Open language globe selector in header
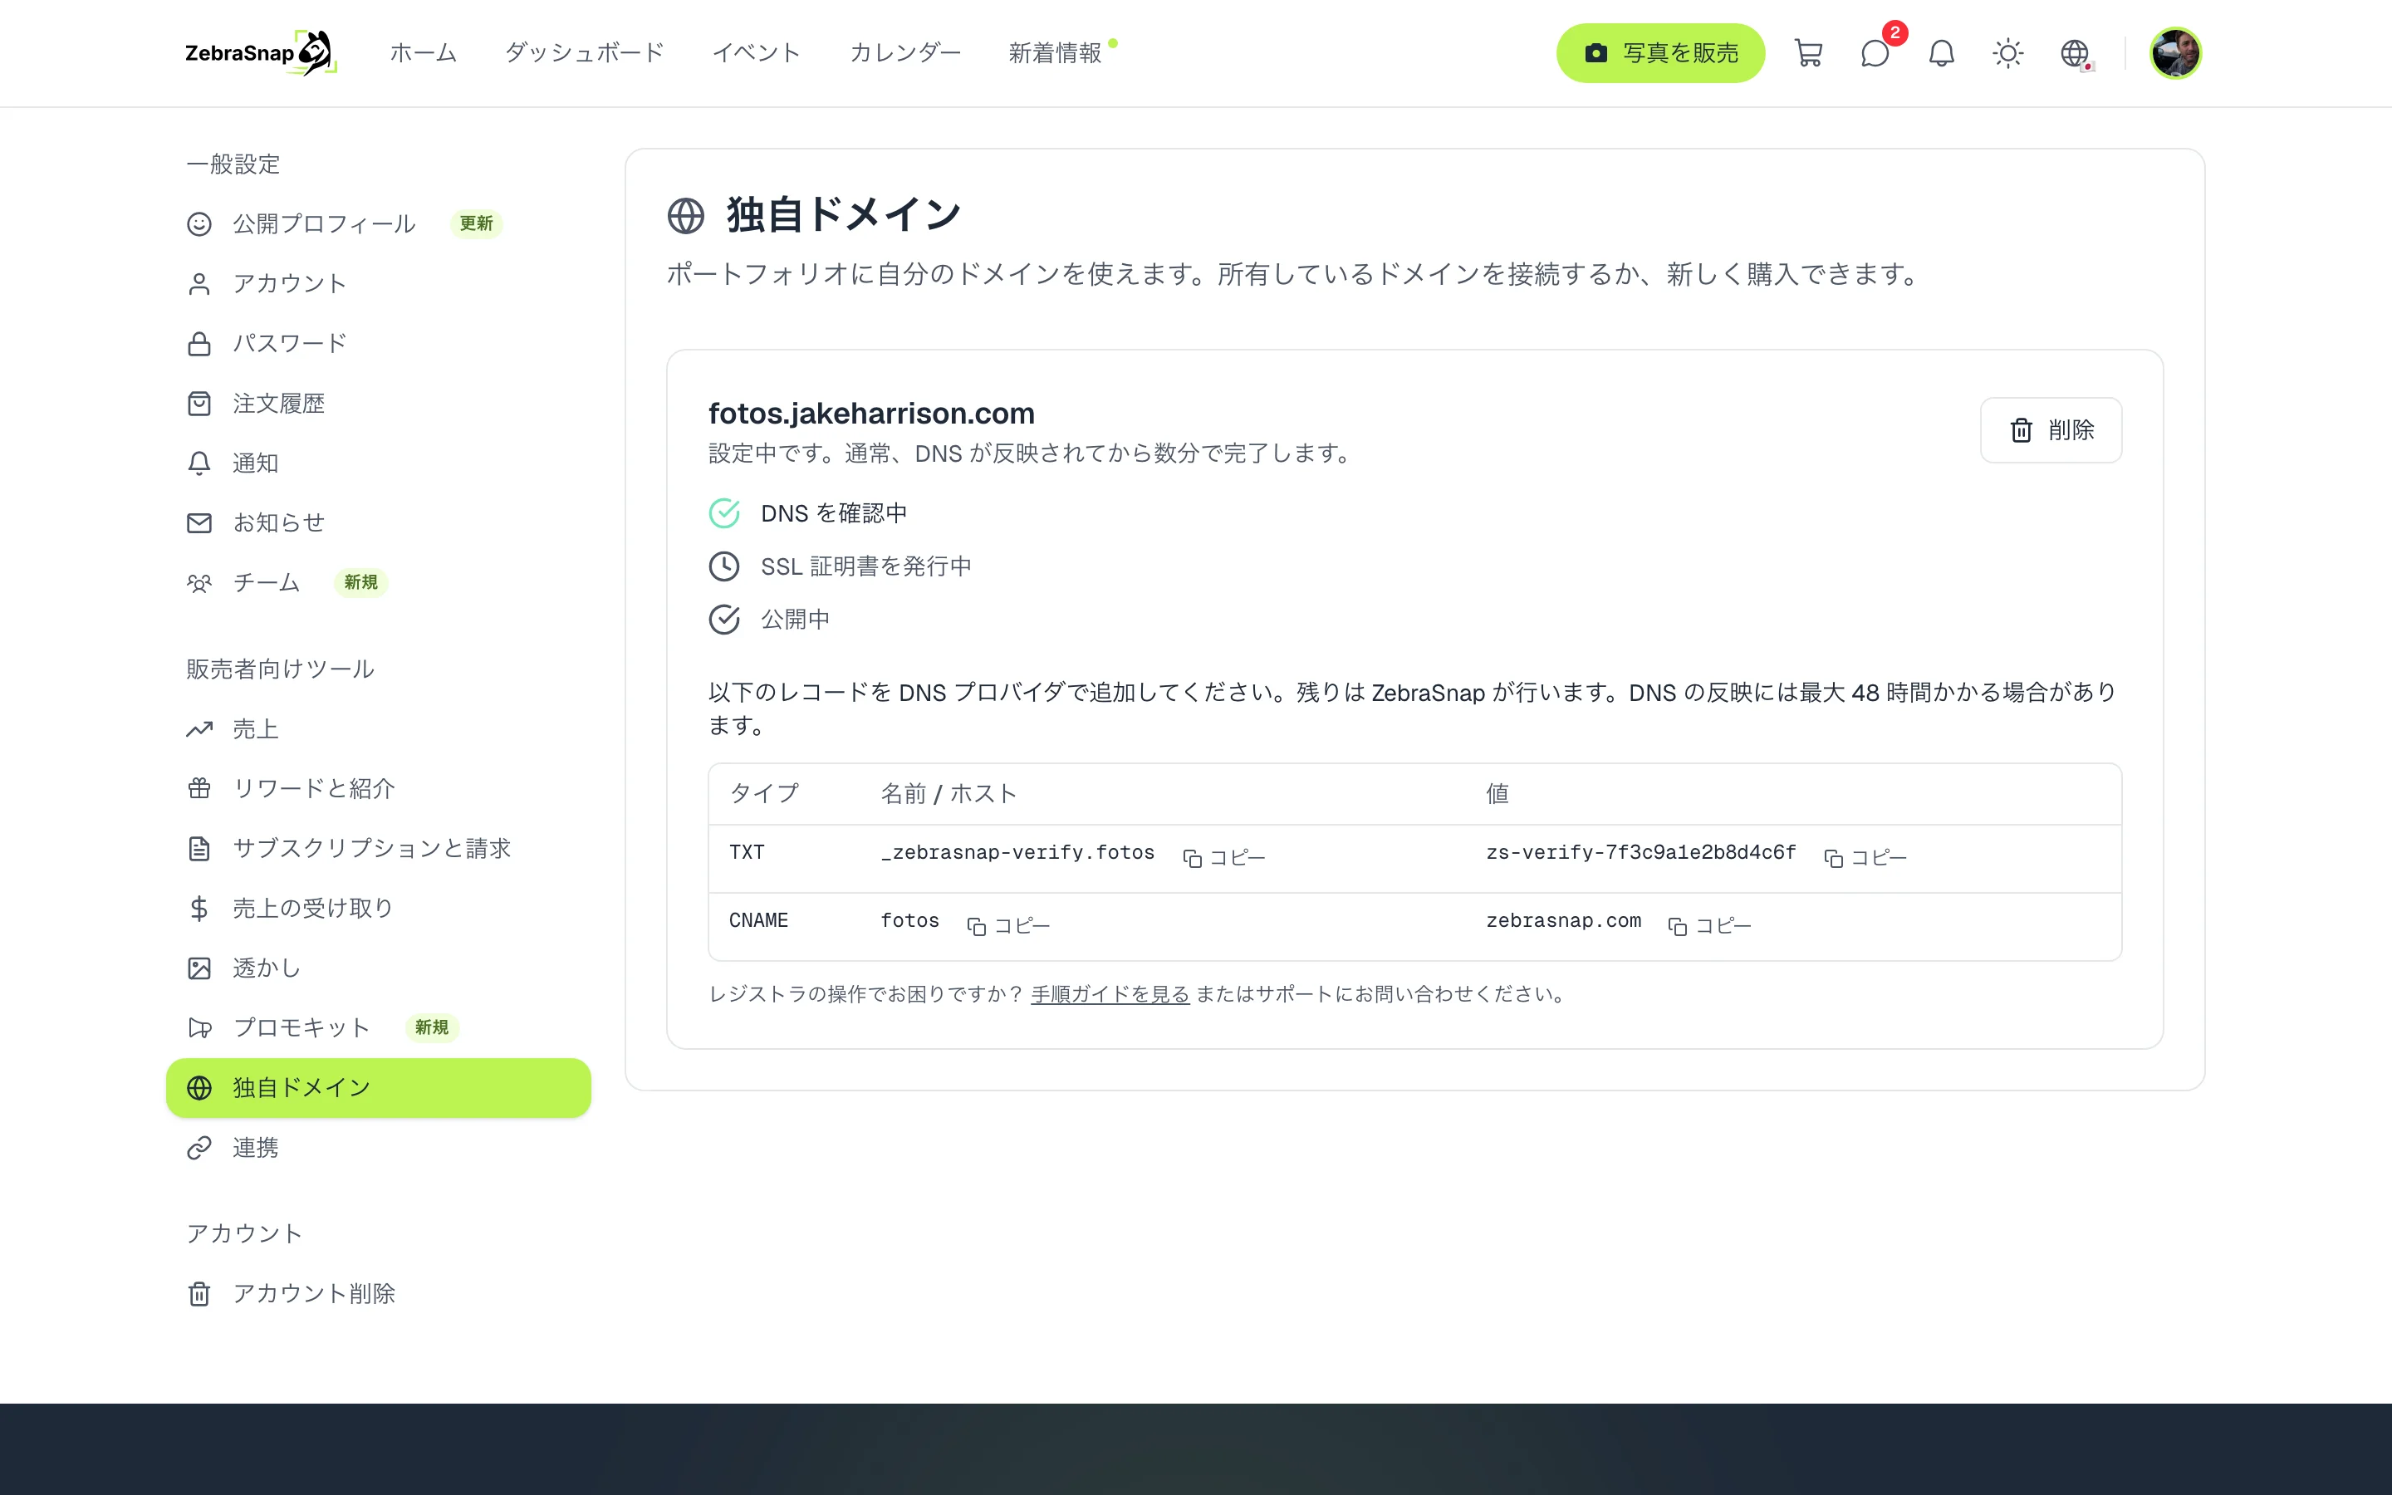 [x=2075, y=53]
